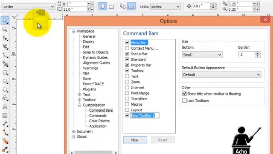Select the Blend effects tool
The image size is (273, 154).
coord(5,141)
